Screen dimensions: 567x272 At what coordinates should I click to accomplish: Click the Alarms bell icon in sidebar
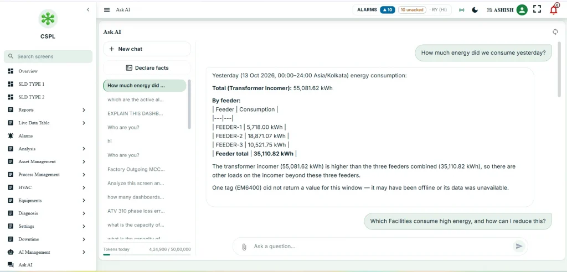11,136
